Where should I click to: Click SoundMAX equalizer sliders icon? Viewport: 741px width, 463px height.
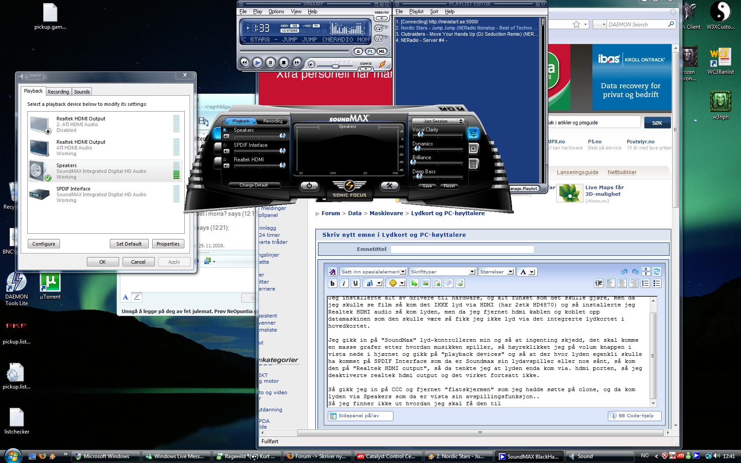pyautogui.click(x=473, y=132)
